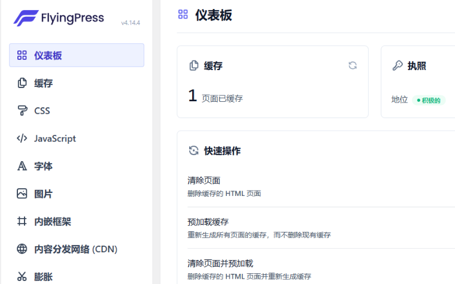Image resolution: width=455 pixels, height=284 pixels.
Task: Select the 清除页面并预加载 quick action
Action: point(220,264)
